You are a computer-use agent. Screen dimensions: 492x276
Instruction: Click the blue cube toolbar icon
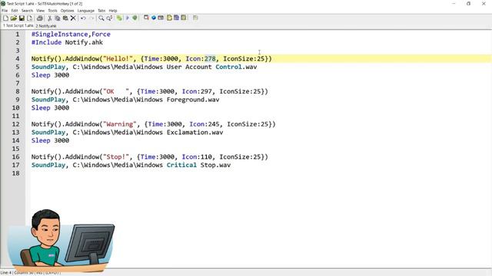coord(154,18)
